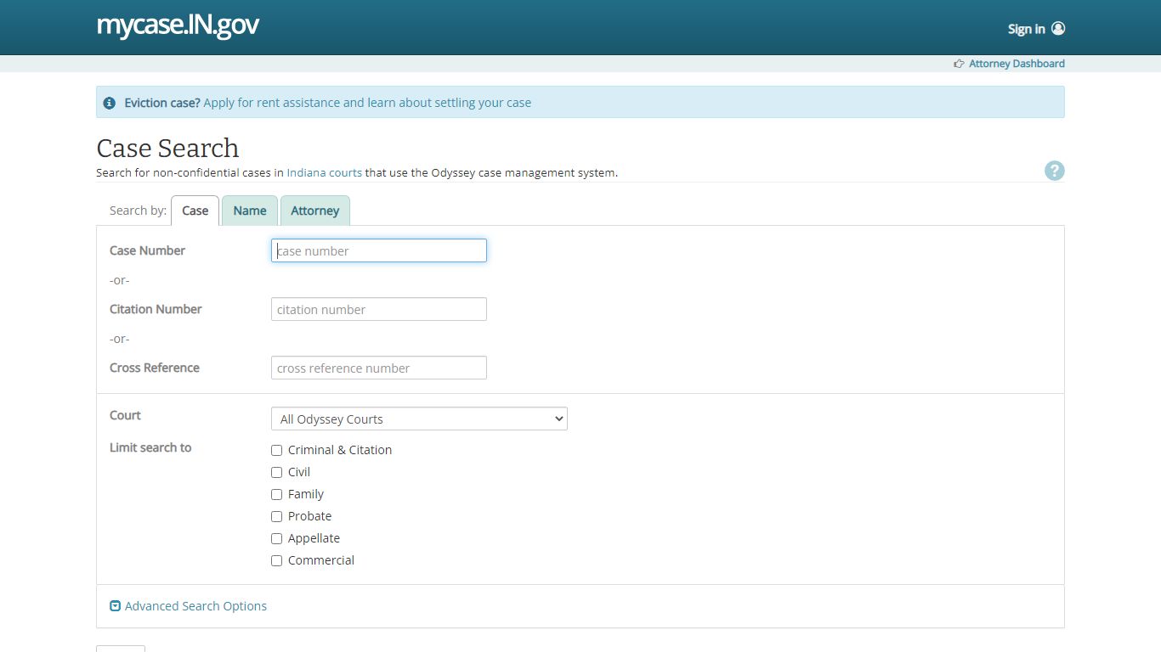Follow the apply for rent assistance link
This screenshot has width=1161, height=652.
click(x=367, y=103)
